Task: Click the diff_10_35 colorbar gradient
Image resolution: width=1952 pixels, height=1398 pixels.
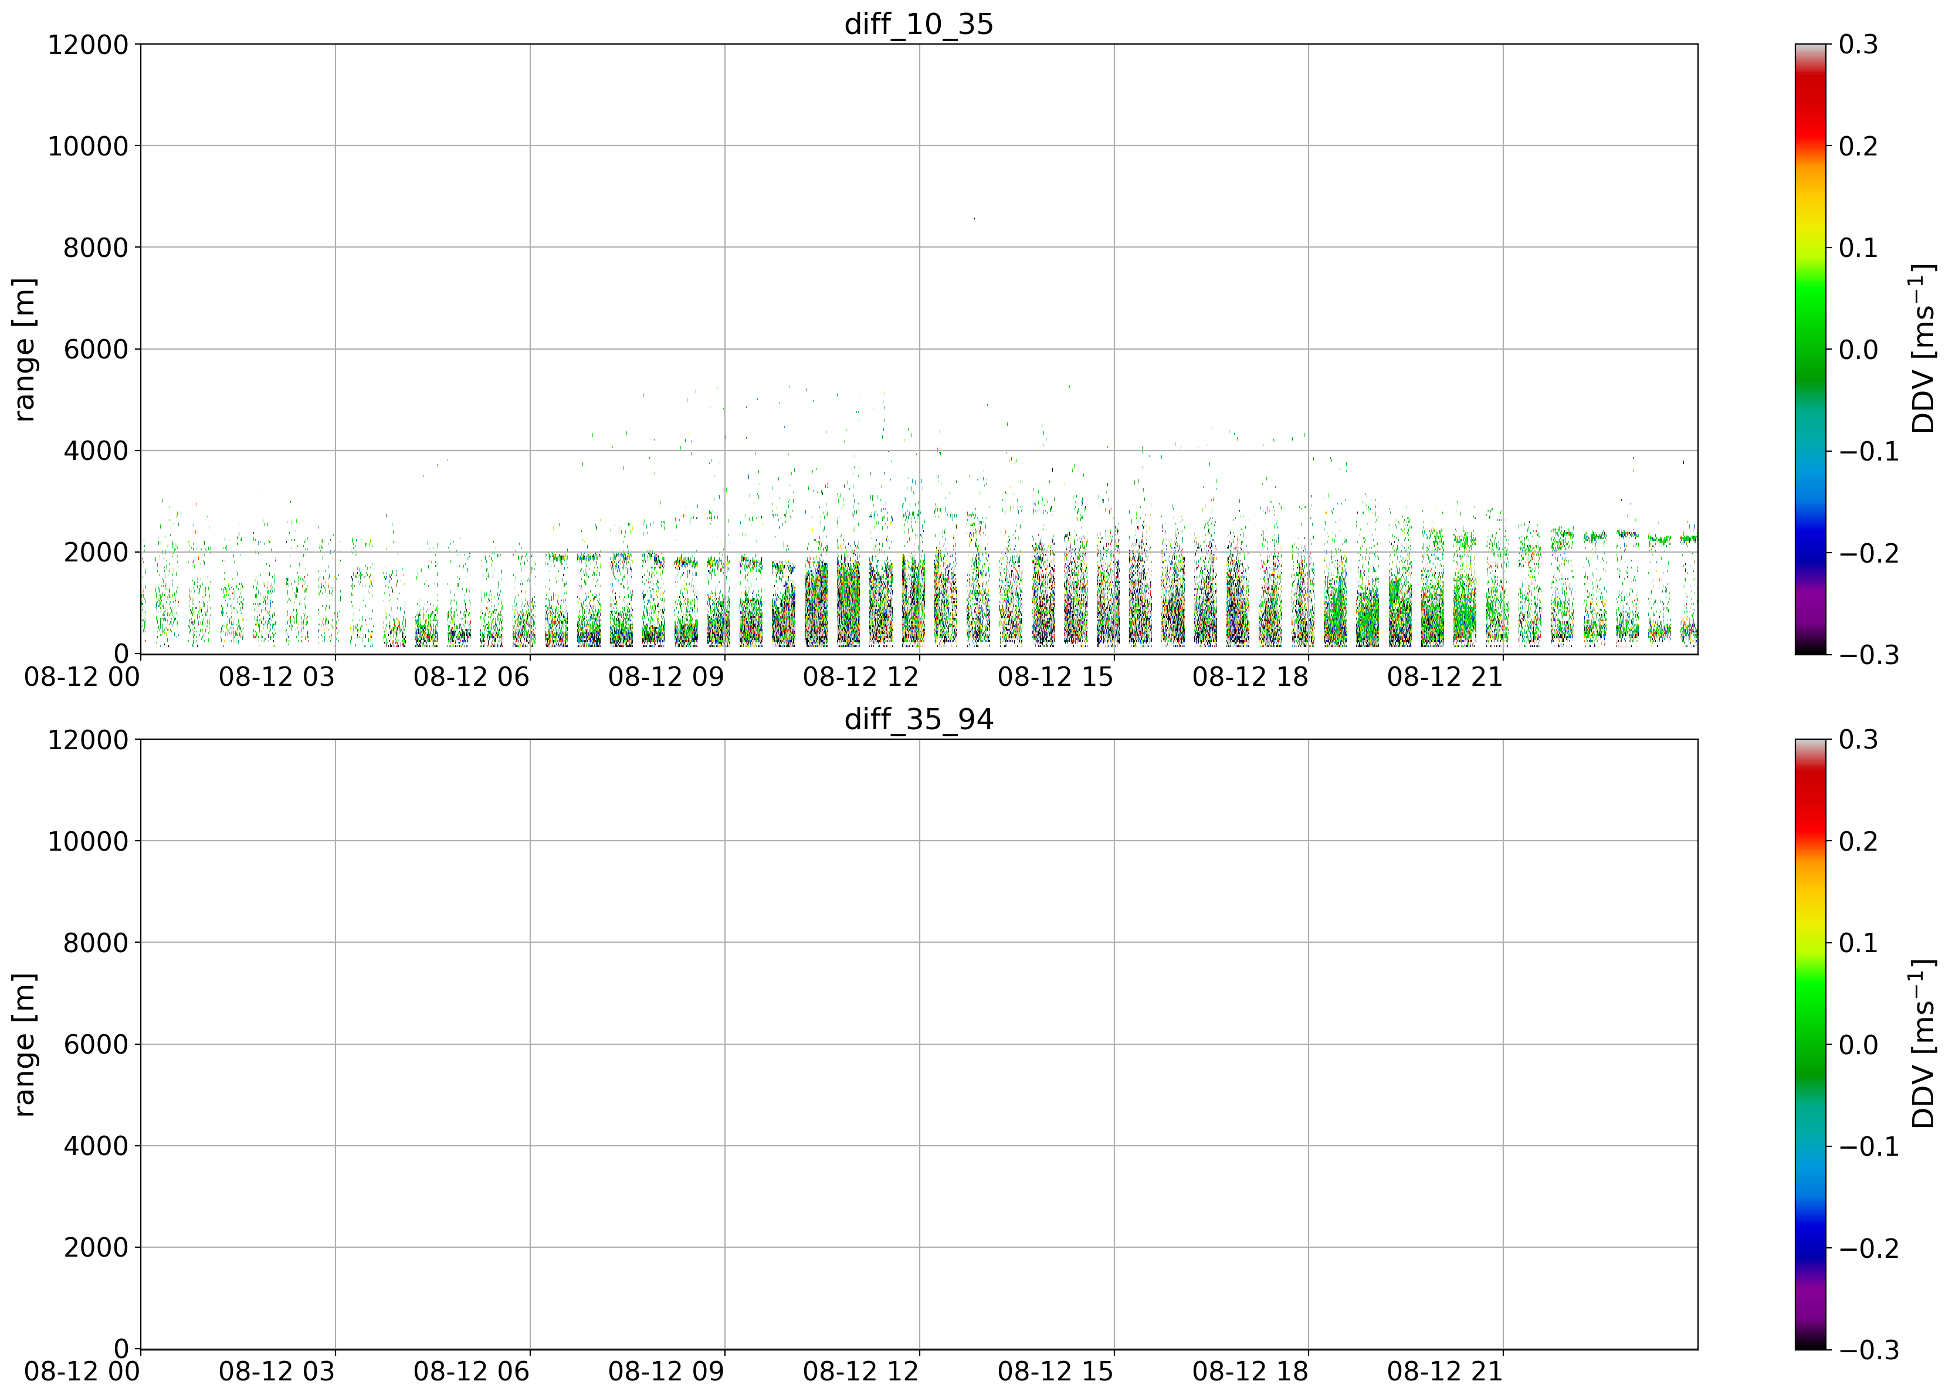Action: (1810, 350)
